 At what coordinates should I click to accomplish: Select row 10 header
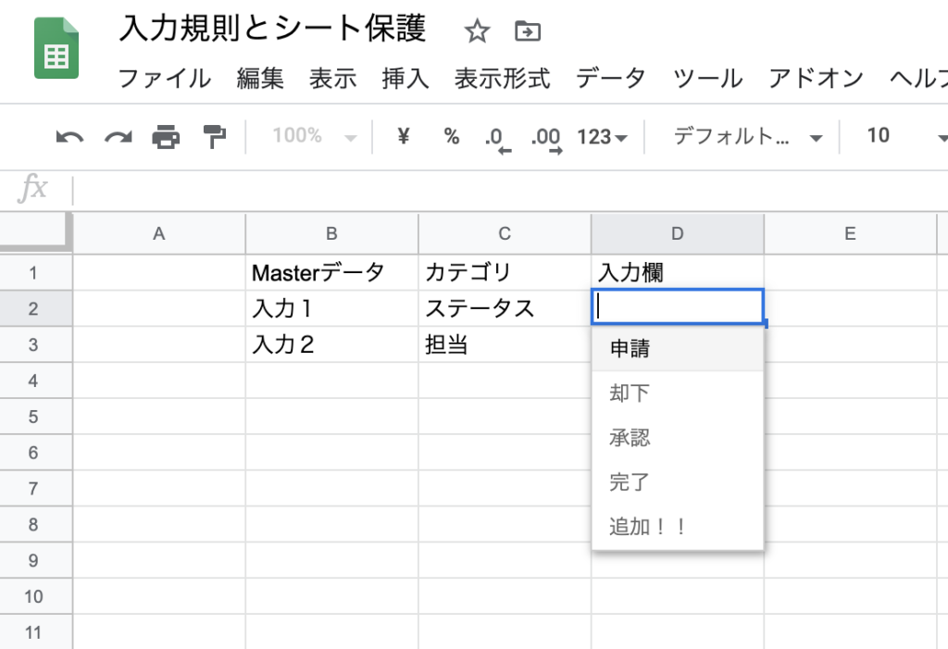point(36,596)
